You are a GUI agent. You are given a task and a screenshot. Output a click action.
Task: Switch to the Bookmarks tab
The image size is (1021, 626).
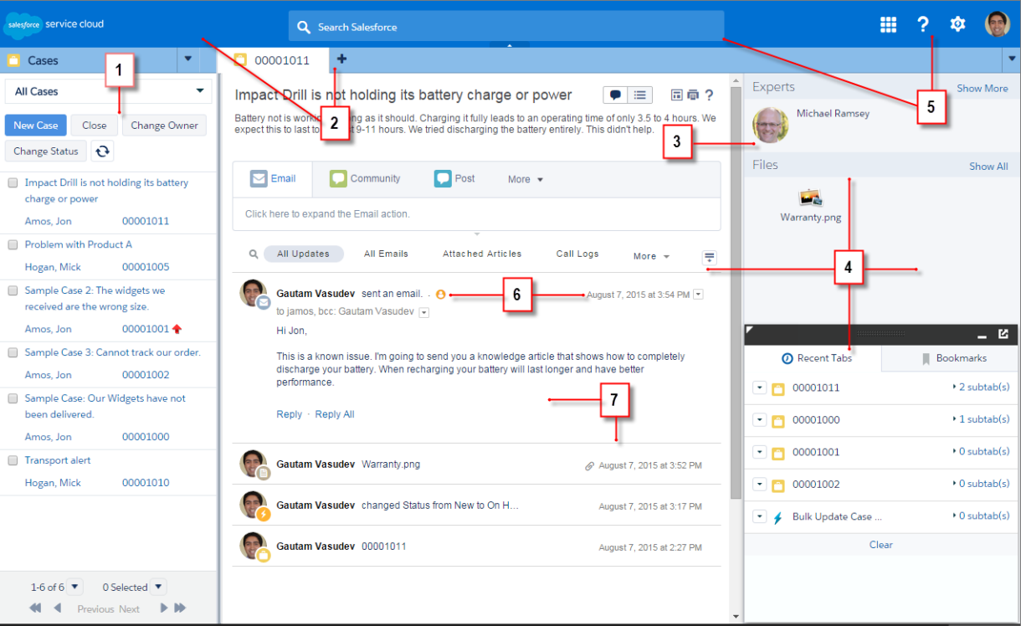[x=950, y=358]
